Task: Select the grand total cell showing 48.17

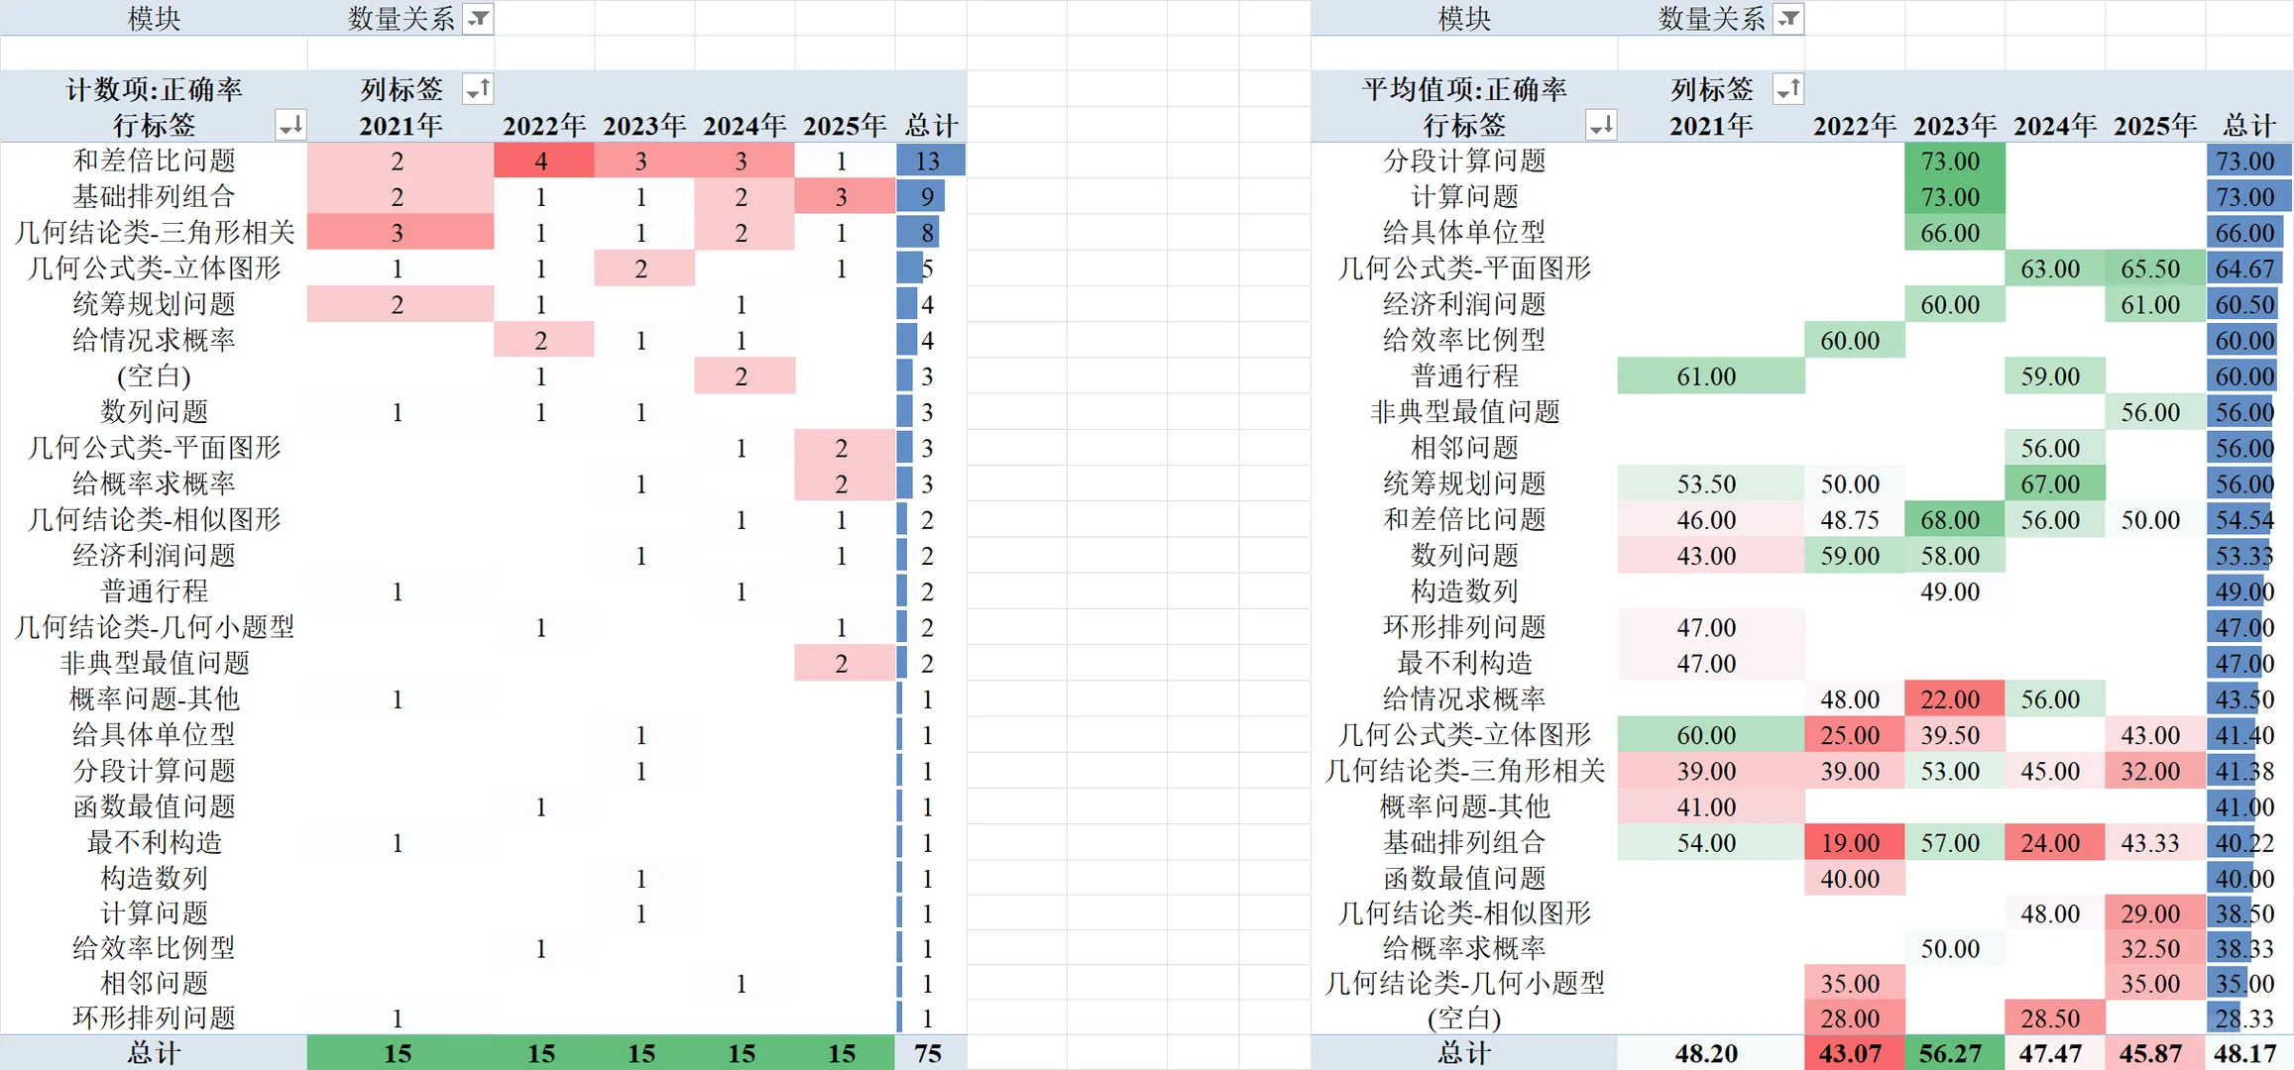Action: (x=2246, y=1053)
